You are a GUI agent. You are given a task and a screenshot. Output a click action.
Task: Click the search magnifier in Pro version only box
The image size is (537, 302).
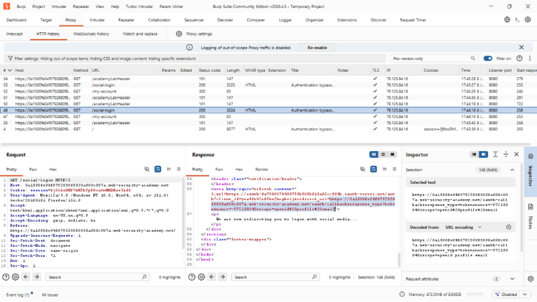point(473,58)
